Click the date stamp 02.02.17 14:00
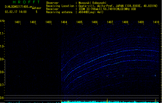 click(16, 12)
